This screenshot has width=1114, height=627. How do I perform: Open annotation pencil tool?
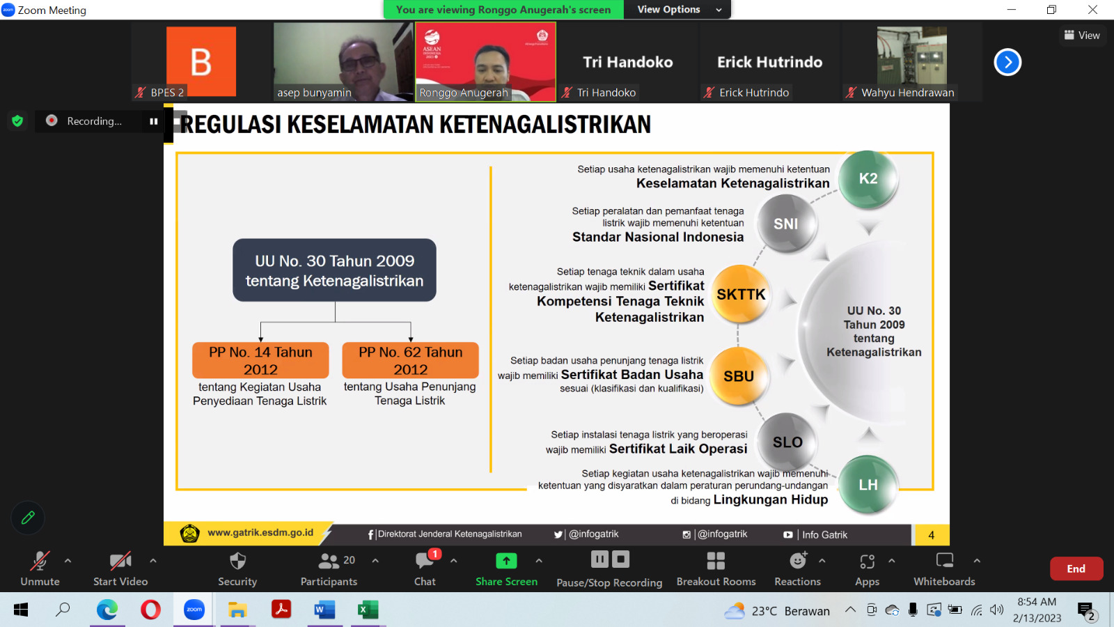[28, 518]
